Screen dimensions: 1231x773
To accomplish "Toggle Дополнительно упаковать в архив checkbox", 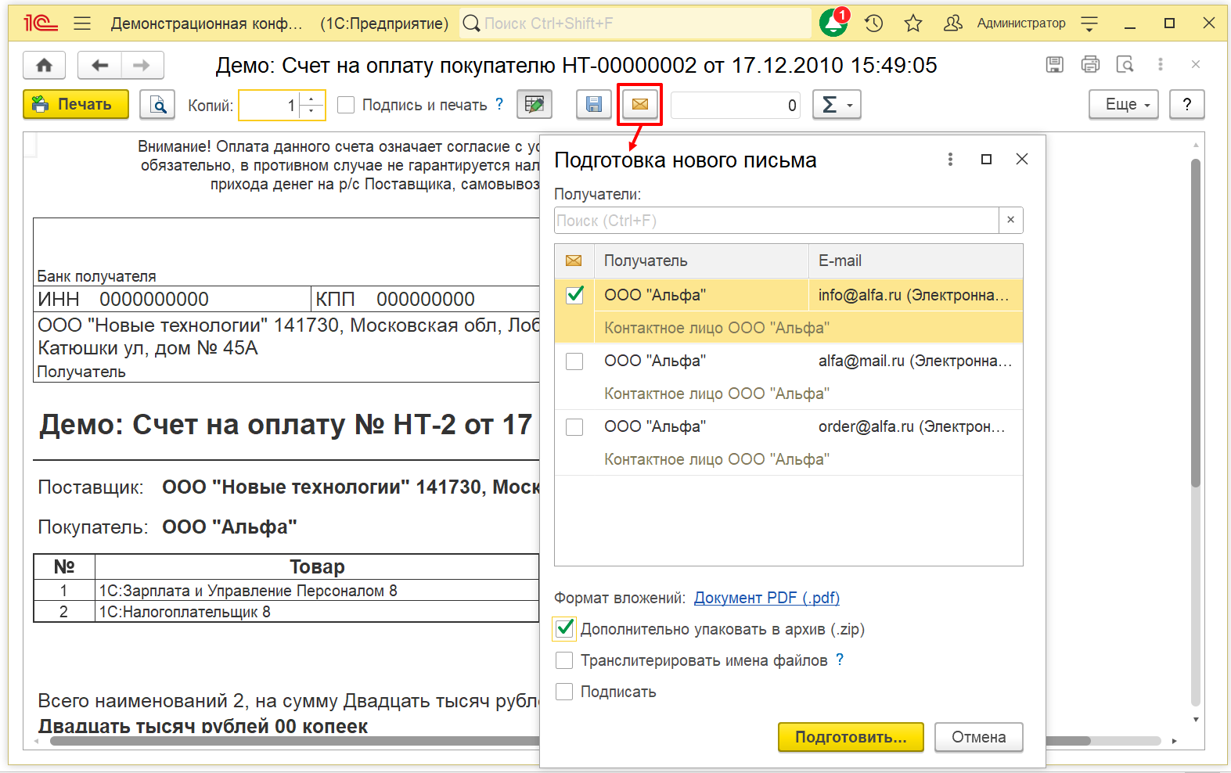I will click(x=564, y=629).
